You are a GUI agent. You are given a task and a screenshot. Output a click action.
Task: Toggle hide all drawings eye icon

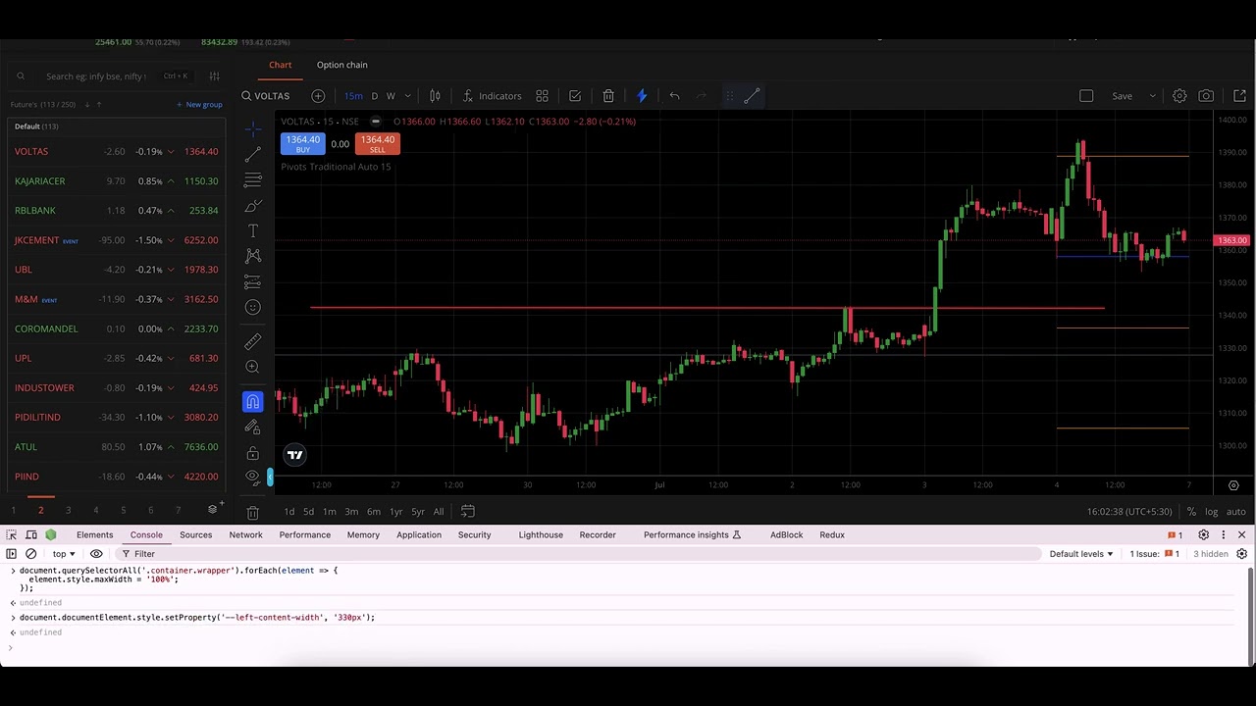pyautogui.click(x=253, y=478)
